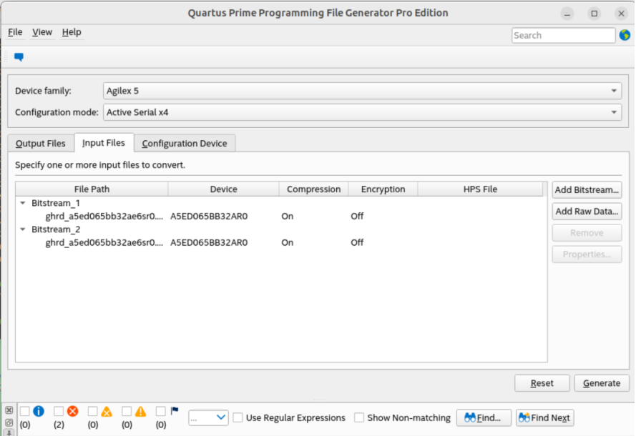The image size is (636, 436).
Task: Check the box next to error filter
Action: (59, 411)
